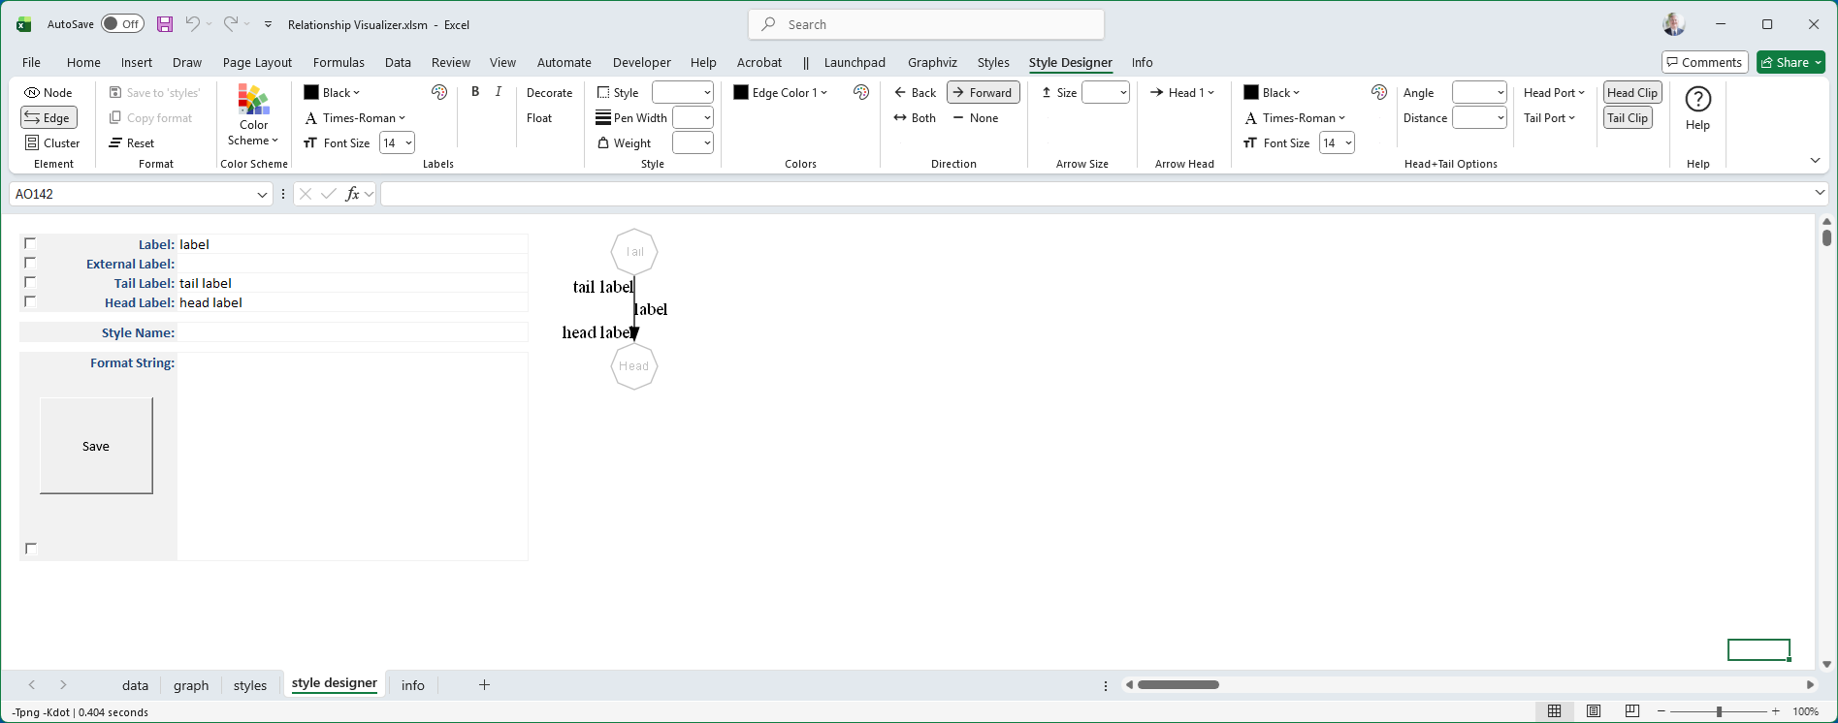This screenshot has height=723, width=1838.
Task: Click the black Edge Color 1 swatch
Action: coord(741,93)
